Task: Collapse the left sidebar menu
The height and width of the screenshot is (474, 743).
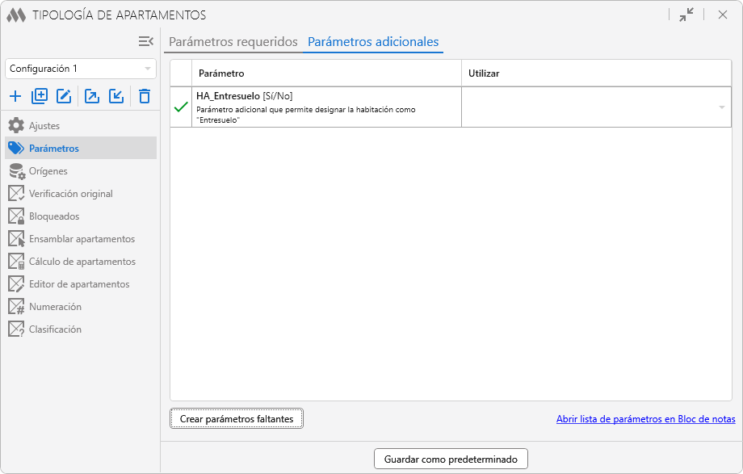Action: [x=146, y=41]
